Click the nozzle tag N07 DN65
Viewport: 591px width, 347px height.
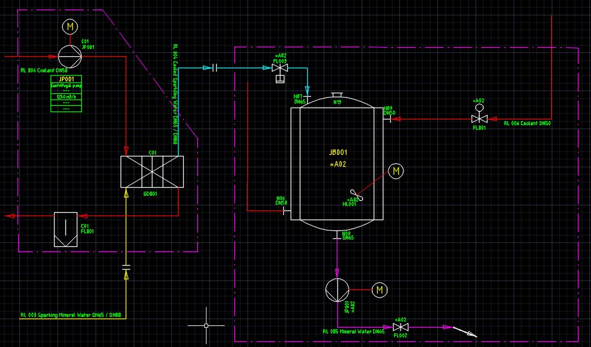pyautogui.click(x=297, y=98)
